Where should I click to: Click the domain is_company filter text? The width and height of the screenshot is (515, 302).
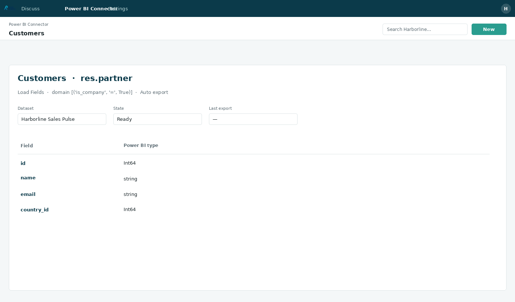coord(92,92)
